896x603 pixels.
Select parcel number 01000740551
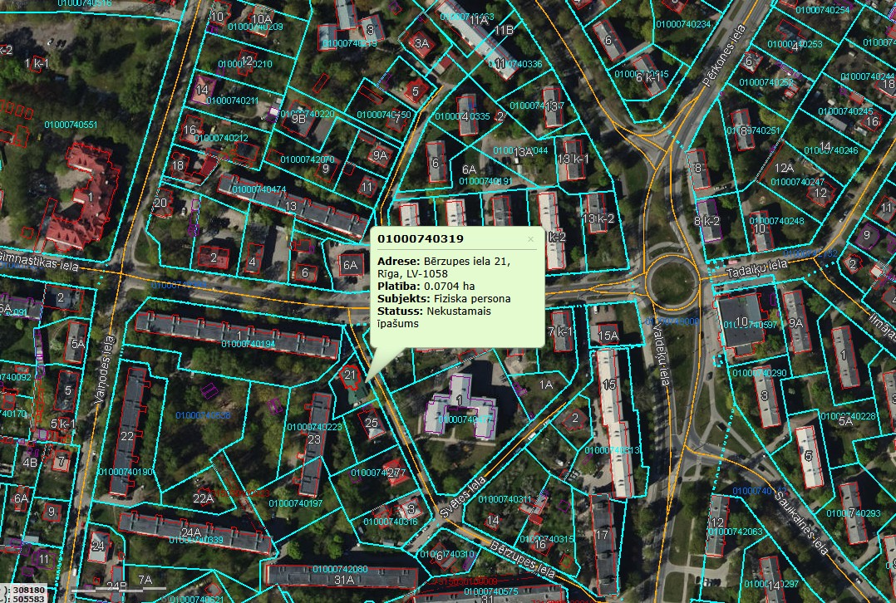tap(71, 125)
